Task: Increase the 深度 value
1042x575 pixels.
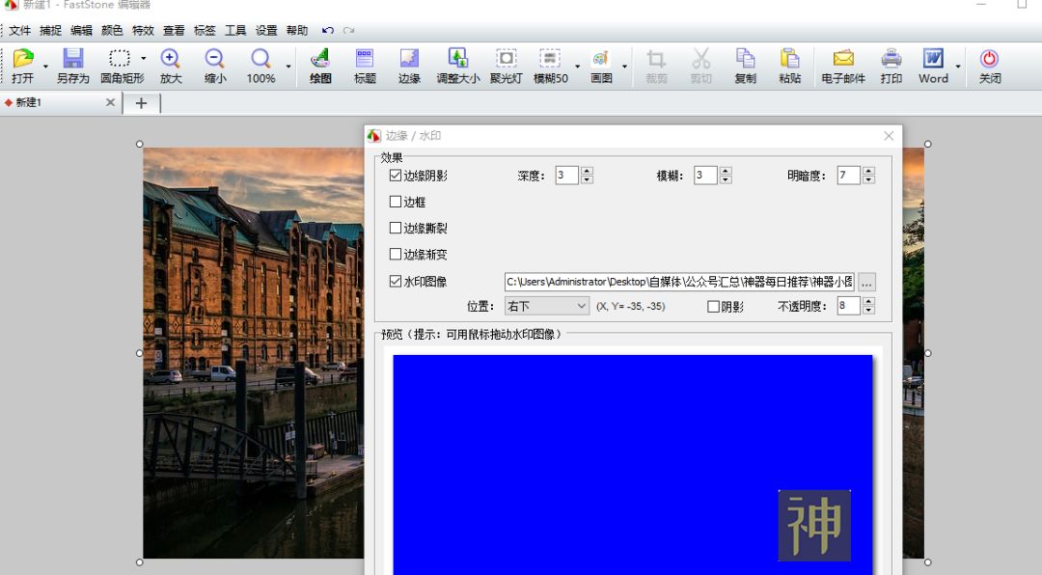Action: click(x=587, y=171)
